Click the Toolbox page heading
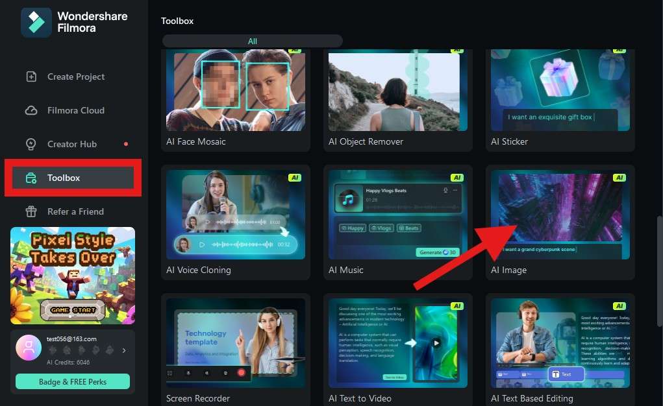 [x=177, y=21]
